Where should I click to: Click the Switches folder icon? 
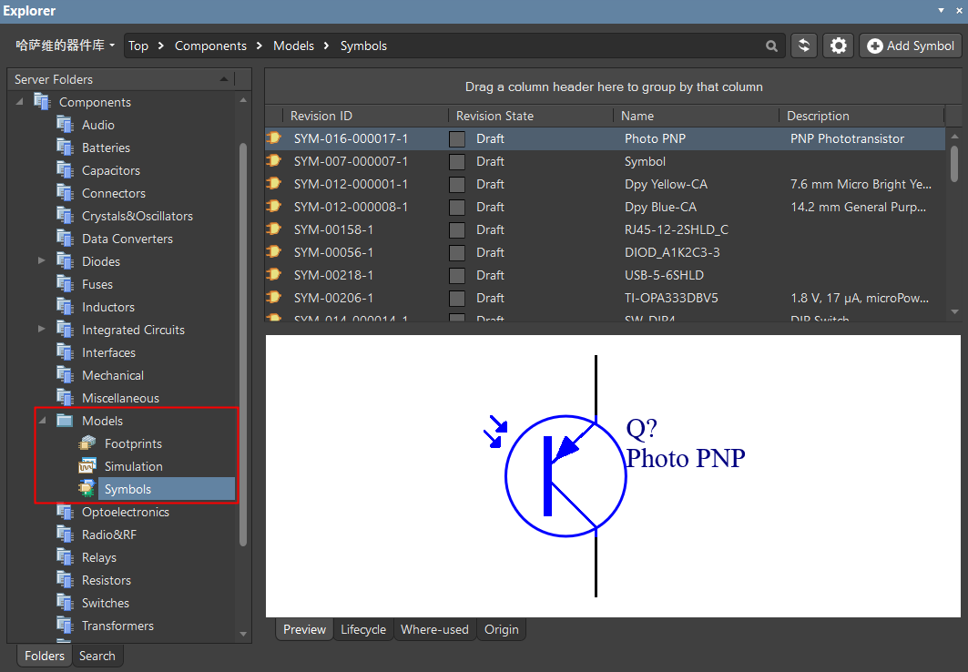click(65, 603)
